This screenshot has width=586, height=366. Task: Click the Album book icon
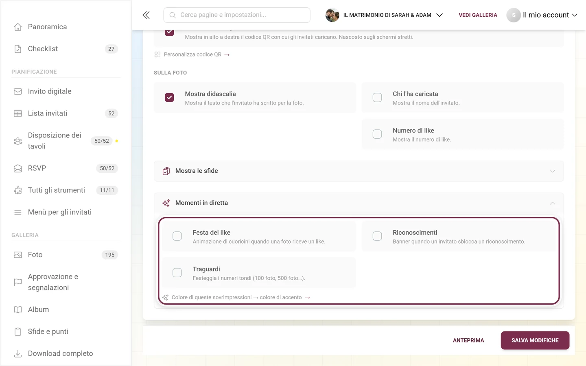(x=18, y=310)
